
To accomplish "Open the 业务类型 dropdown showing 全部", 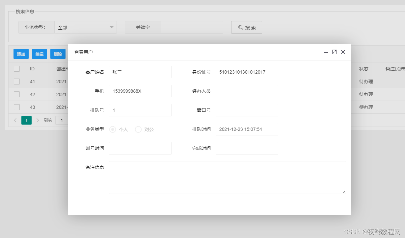I will [86, 27].
